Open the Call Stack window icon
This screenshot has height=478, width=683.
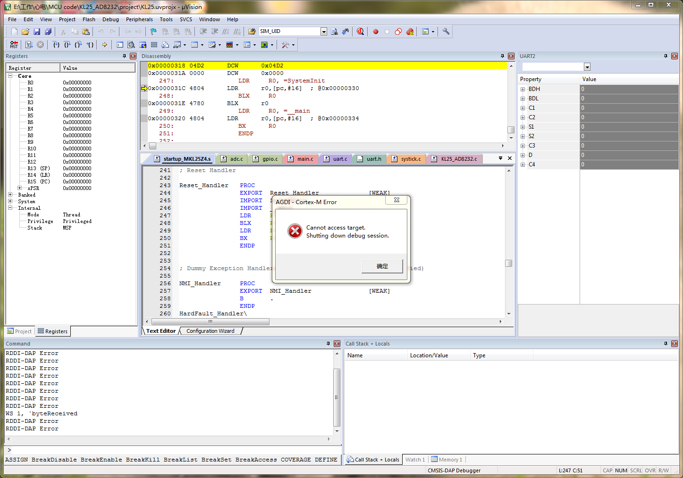coord(165,45)
